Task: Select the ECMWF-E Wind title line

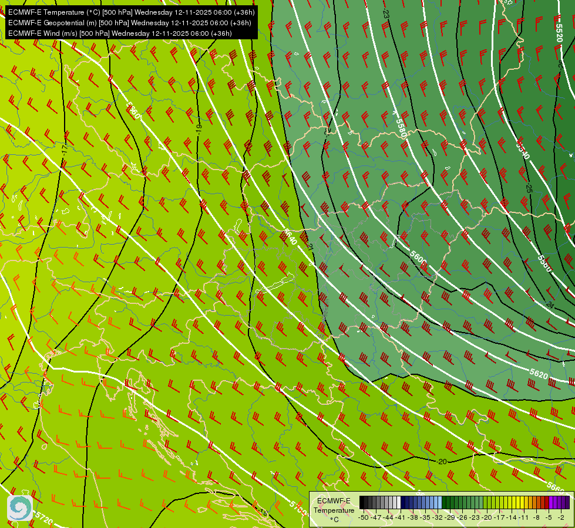Action: pos(120,33)
